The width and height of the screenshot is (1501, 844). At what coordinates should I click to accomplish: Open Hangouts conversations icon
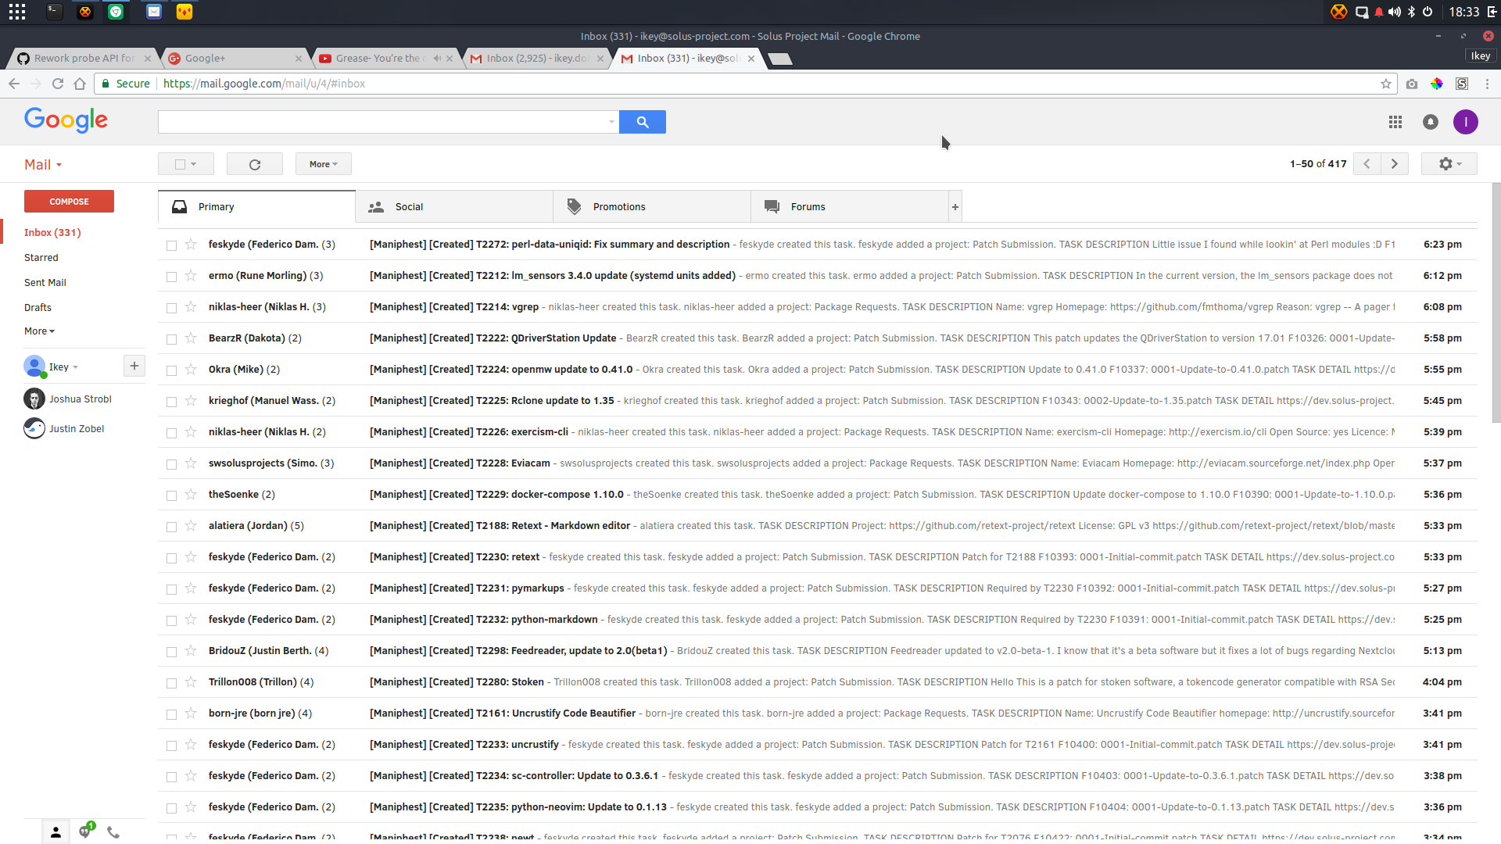pos(85,831)
